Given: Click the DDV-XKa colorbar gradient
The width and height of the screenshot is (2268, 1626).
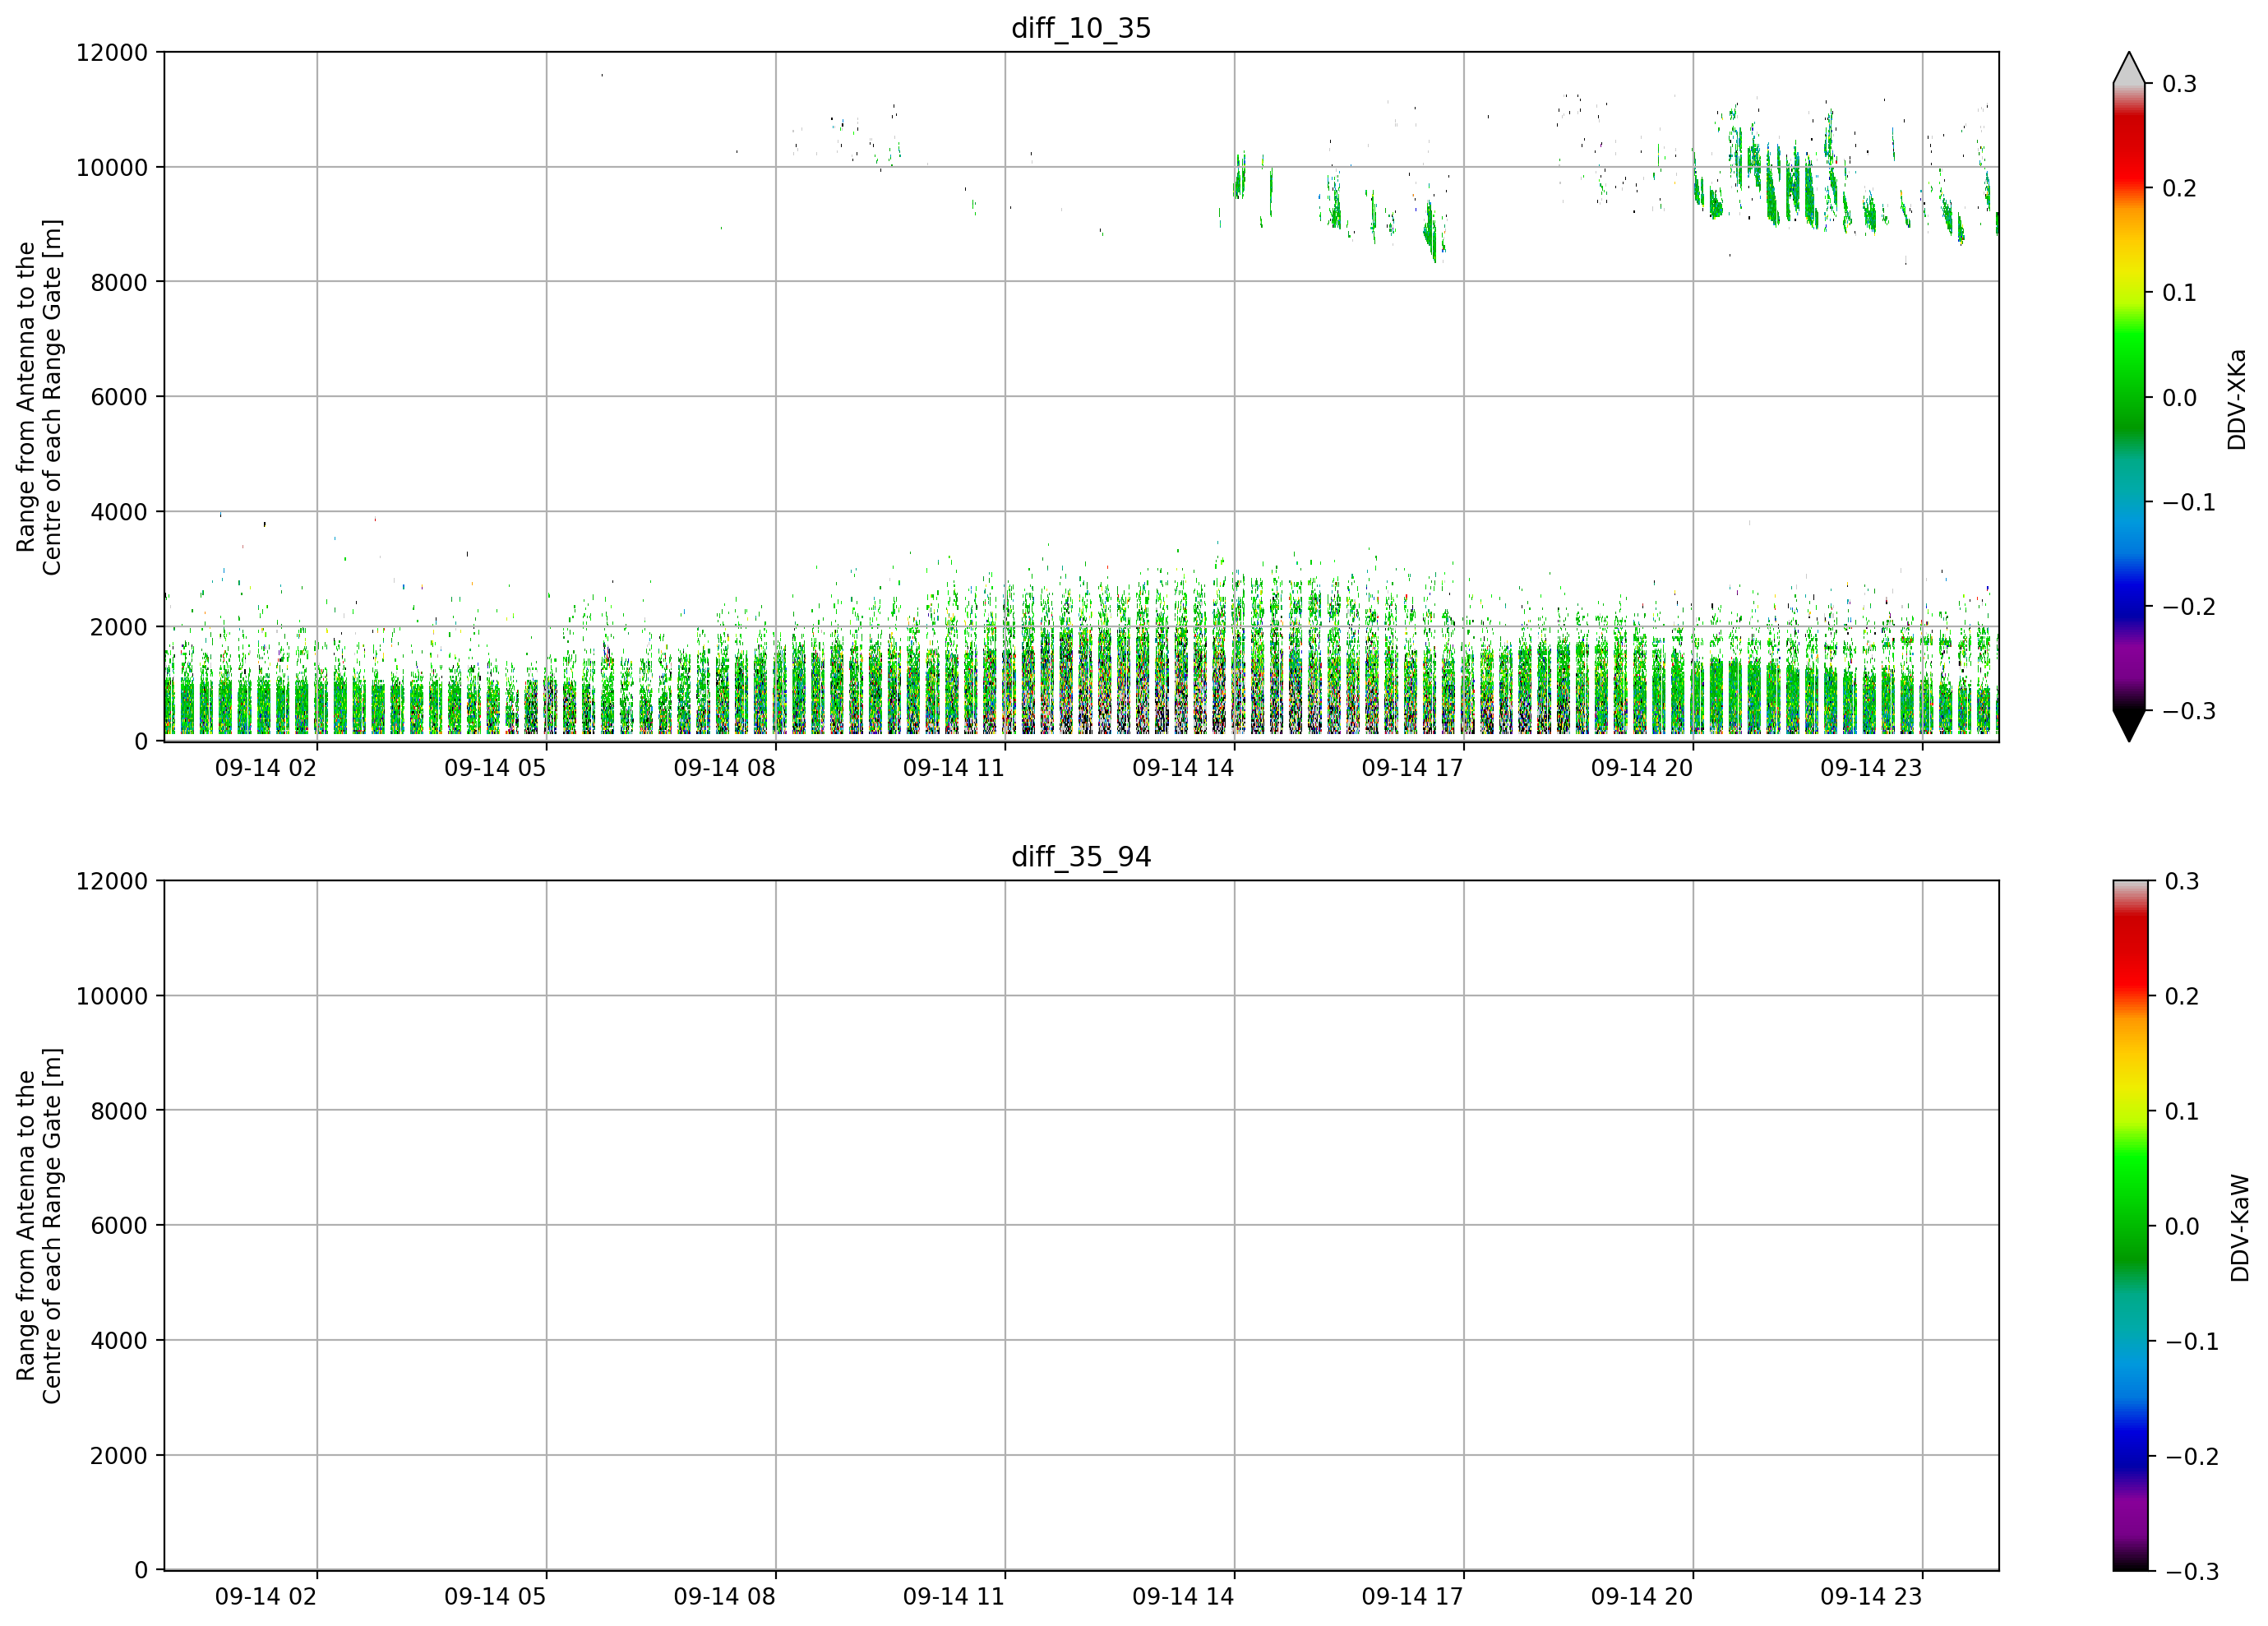Looking at the screenshot, I should coord(2129,397).
